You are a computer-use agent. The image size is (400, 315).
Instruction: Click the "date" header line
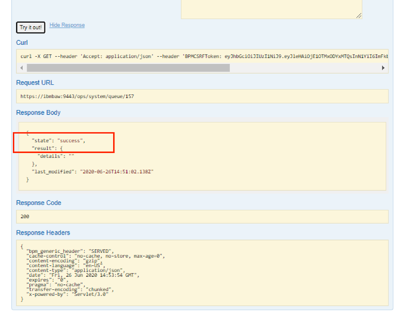tap(83, 275)
